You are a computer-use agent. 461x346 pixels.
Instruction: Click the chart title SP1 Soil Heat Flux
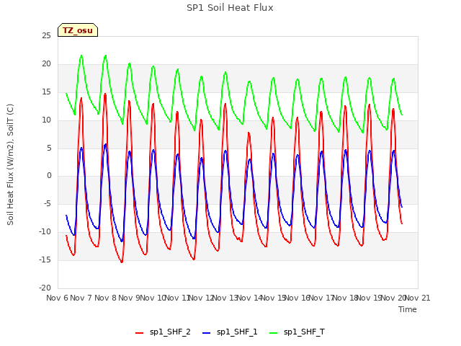pyautogui.click(x=230, y=8)
